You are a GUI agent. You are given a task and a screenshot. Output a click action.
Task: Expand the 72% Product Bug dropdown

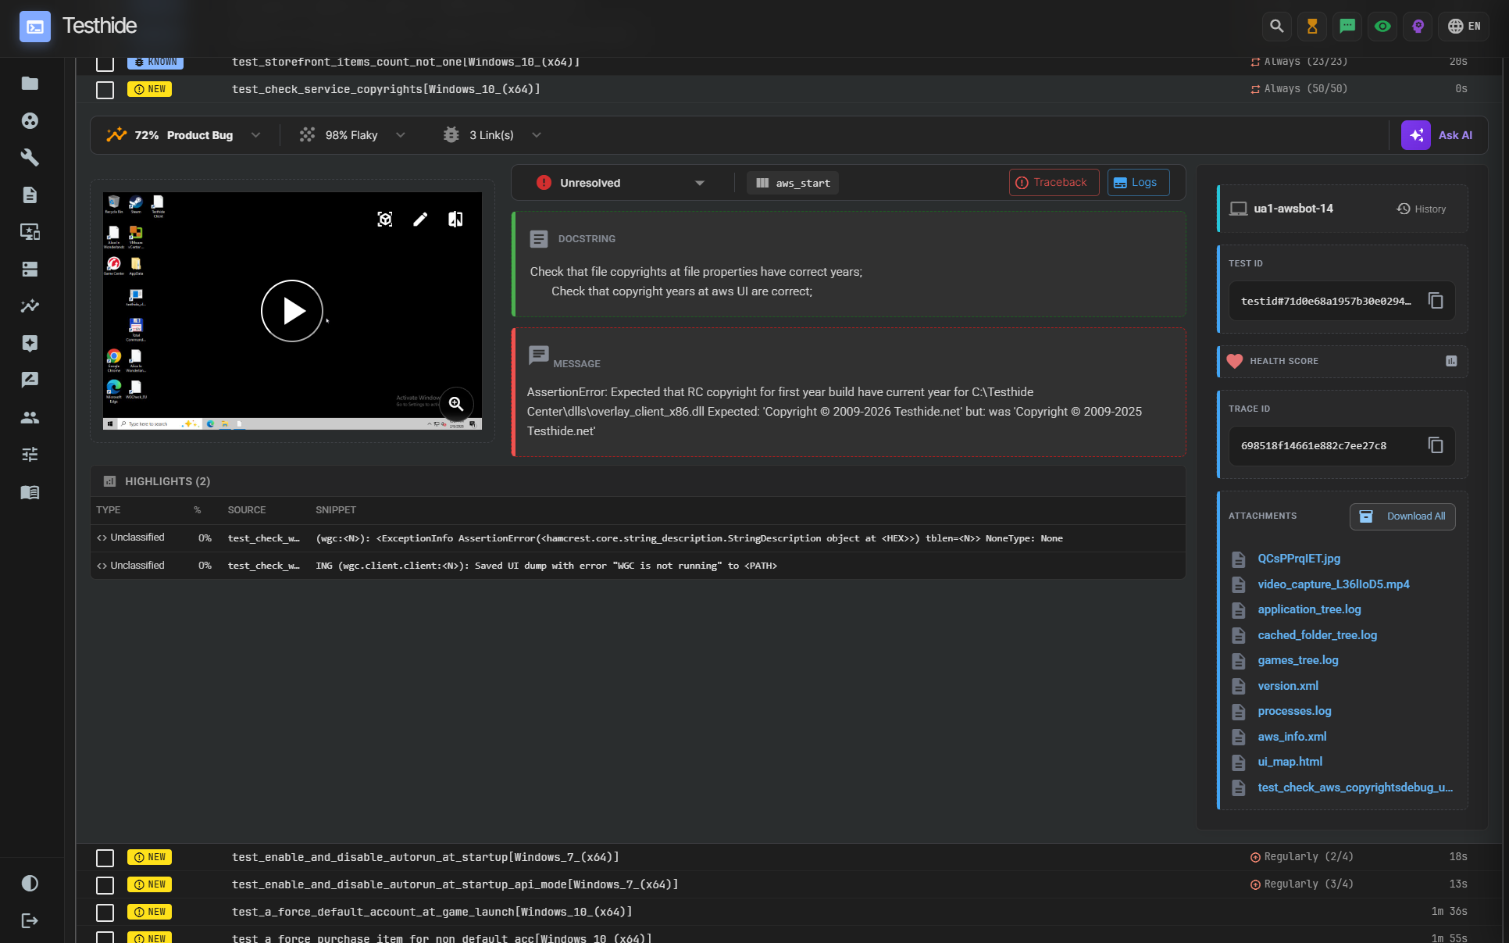coord(255,135)
